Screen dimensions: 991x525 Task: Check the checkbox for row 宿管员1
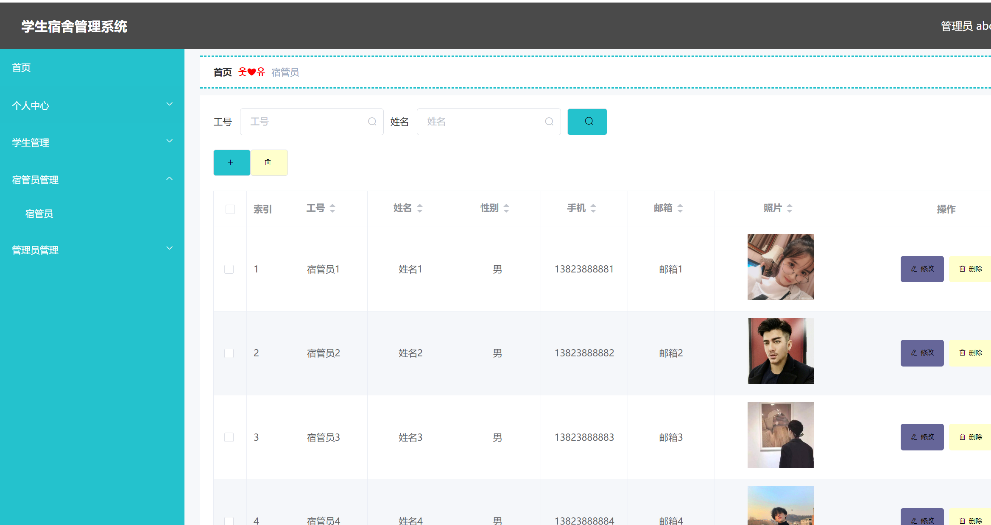(x=229, y=269)
